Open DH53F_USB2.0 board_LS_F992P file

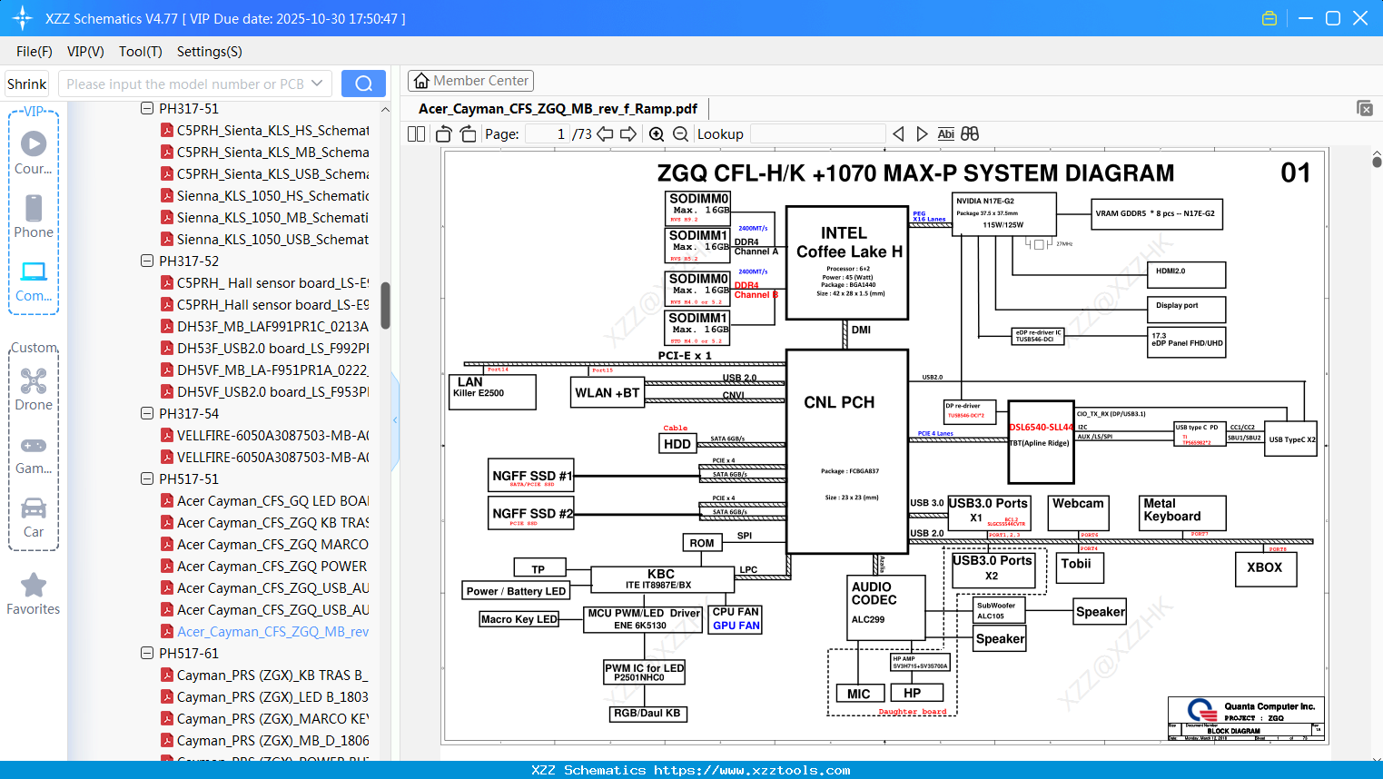coord(272,348)
